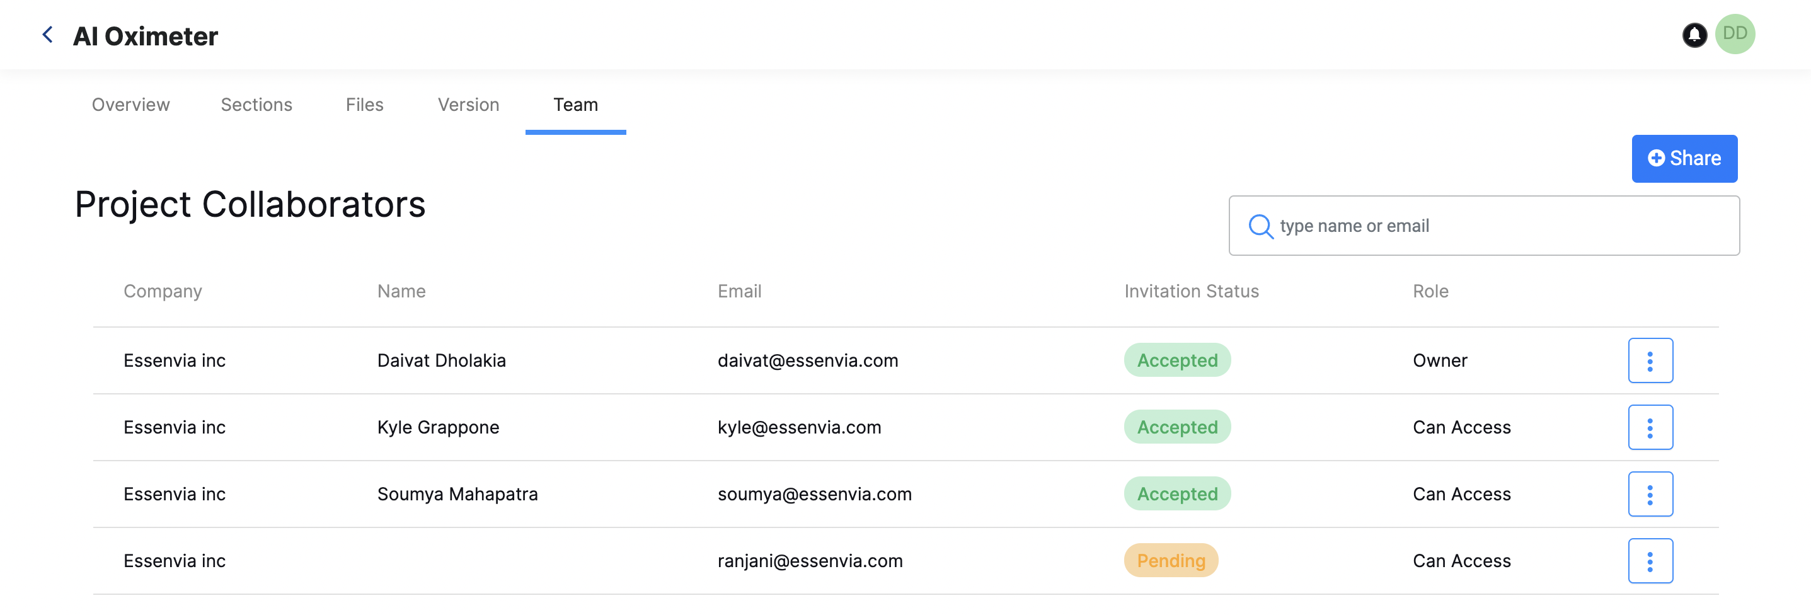Open the three-dot menu for Kyle Grappone

(1650, 427)
